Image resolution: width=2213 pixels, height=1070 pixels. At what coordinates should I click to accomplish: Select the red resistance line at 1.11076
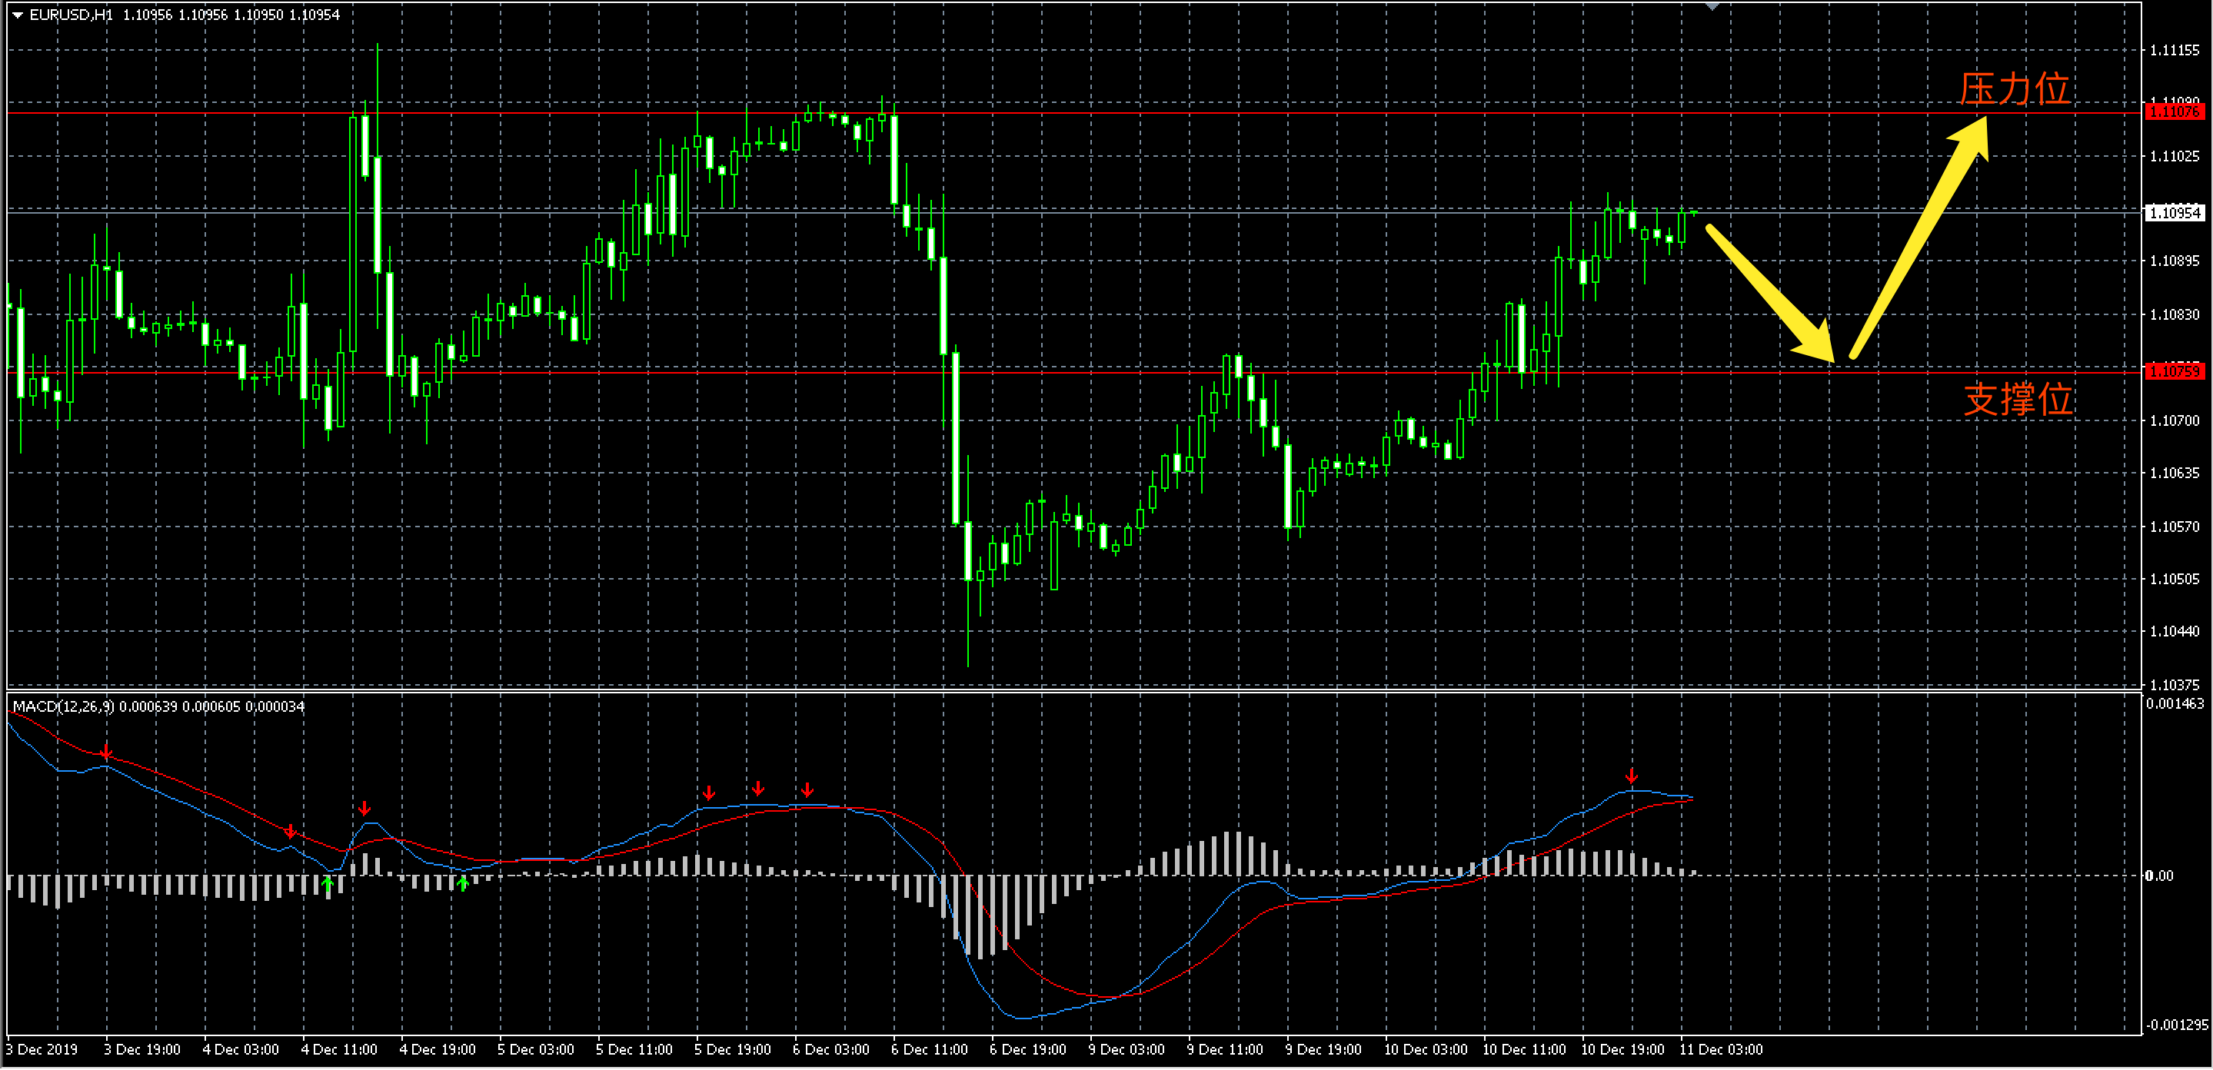click(x=1074, y=113)
